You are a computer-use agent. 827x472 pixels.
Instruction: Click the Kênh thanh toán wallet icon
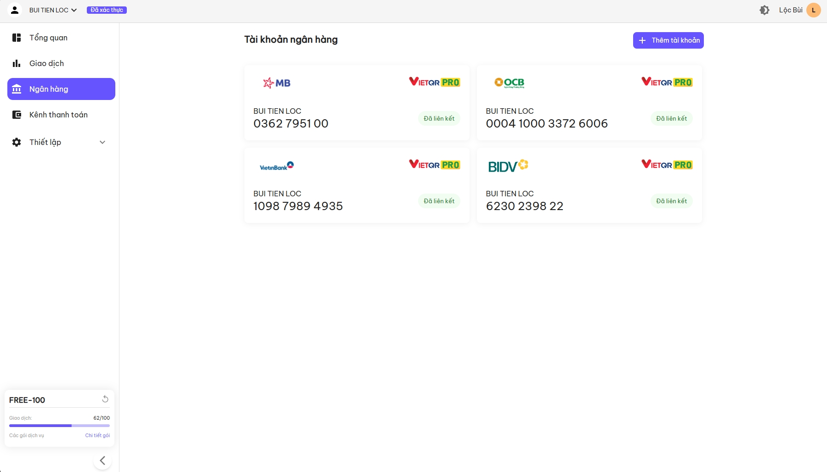[17, 115]
